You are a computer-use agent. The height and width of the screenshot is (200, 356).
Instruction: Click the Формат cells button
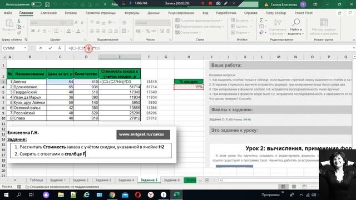pyautogui.click(x=240, y=33)
